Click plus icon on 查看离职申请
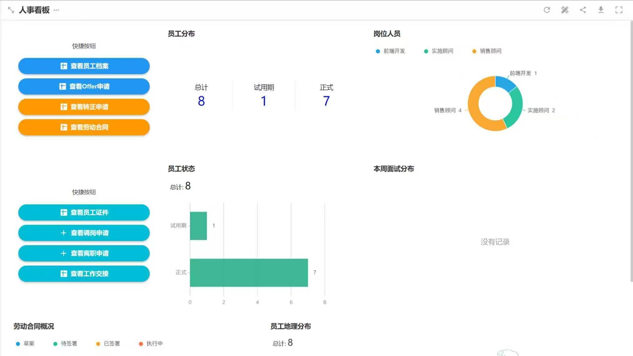 pos(63,253)
